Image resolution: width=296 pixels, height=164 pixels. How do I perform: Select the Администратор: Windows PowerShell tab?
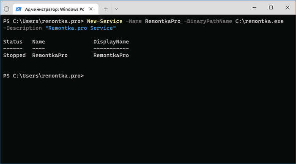[55, 9]
